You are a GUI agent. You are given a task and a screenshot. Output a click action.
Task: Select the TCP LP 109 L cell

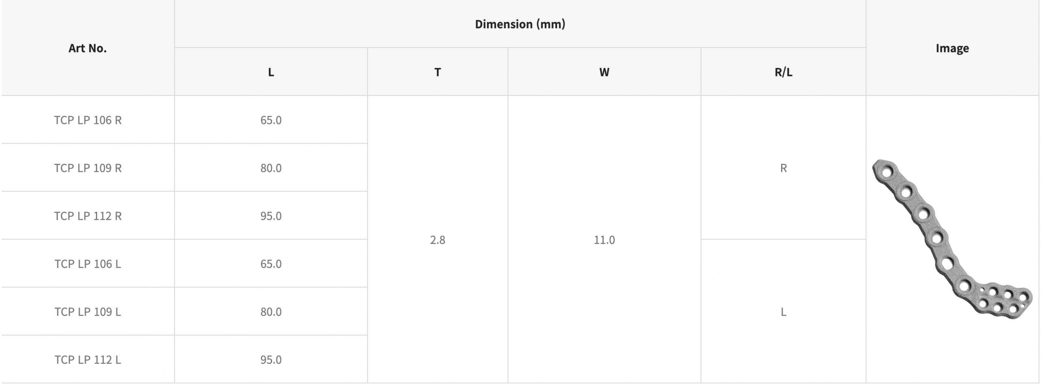[88, 312]
